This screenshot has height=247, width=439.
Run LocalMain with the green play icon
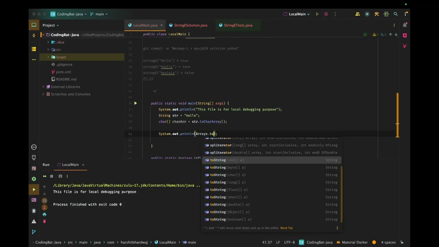317,14
